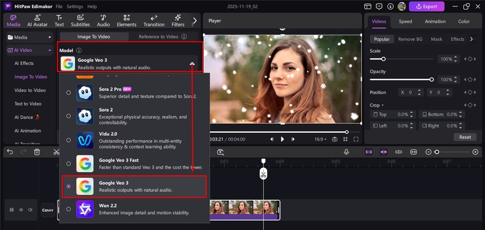Expand the Crop dropdown arrow
This screenshot has width=485, height=230.
[383, 105]
